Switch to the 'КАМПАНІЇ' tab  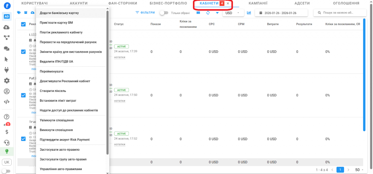click(258, 3)
